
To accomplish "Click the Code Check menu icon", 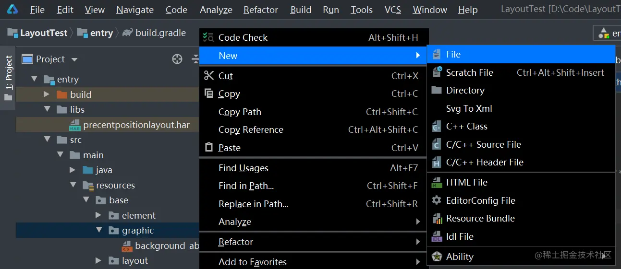I will pos(208,37).
